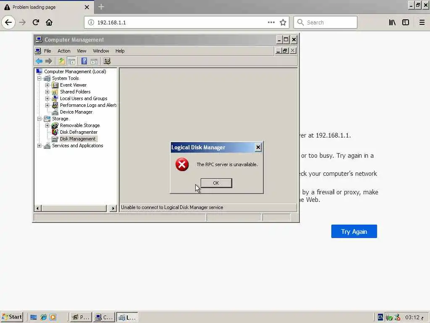Click the Computer Management menu bar system icon
Image resolution: width=430 pixels, height=323 pixels.
38,51
